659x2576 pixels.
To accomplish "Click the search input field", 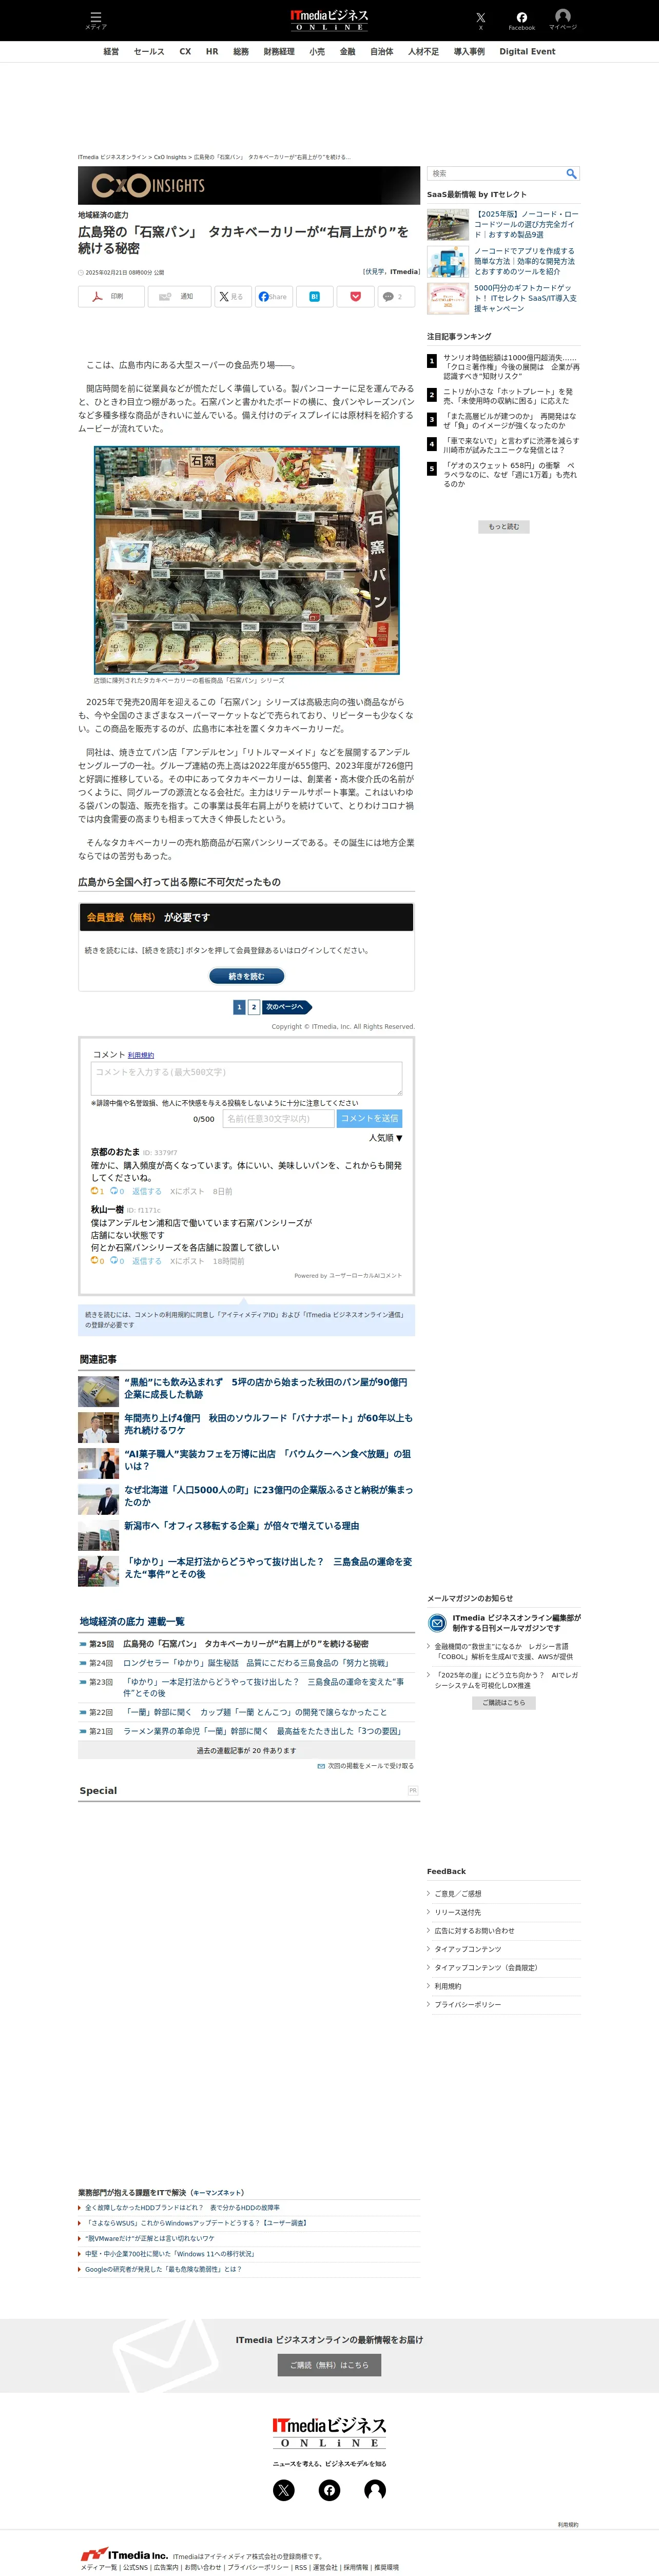I will (x=496, y=174).
